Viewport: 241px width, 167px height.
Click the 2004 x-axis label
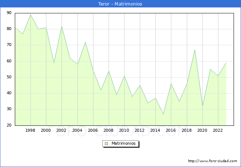(77, 130)
